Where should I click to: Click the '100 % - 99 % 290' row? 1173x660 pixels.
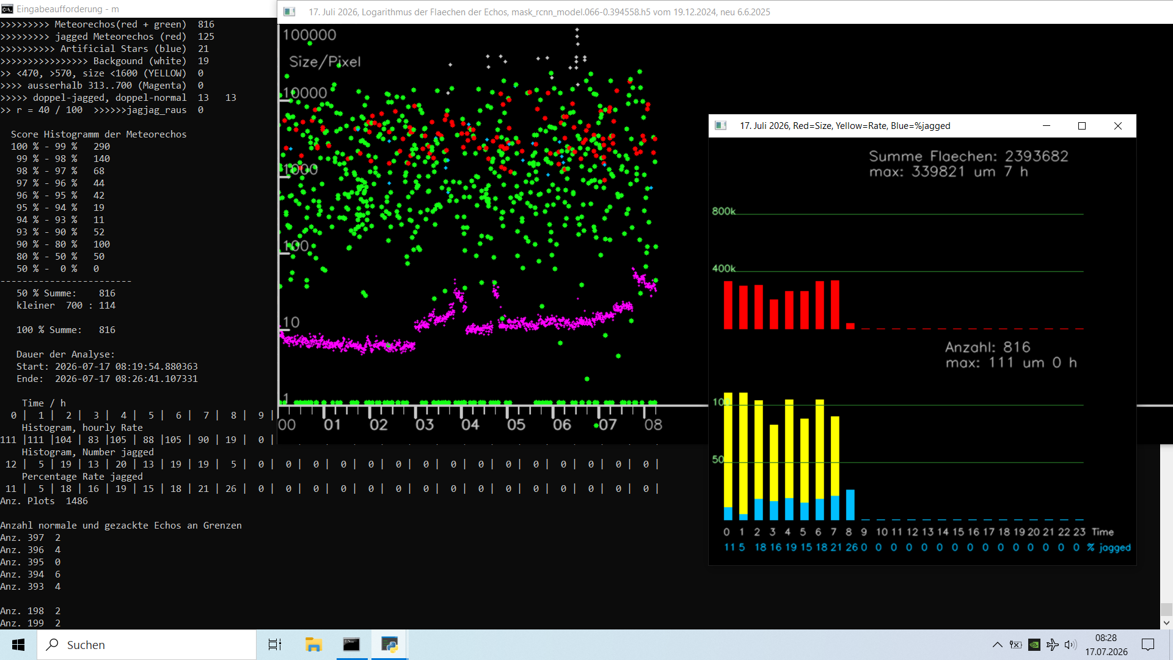click(x=60, y=147)
